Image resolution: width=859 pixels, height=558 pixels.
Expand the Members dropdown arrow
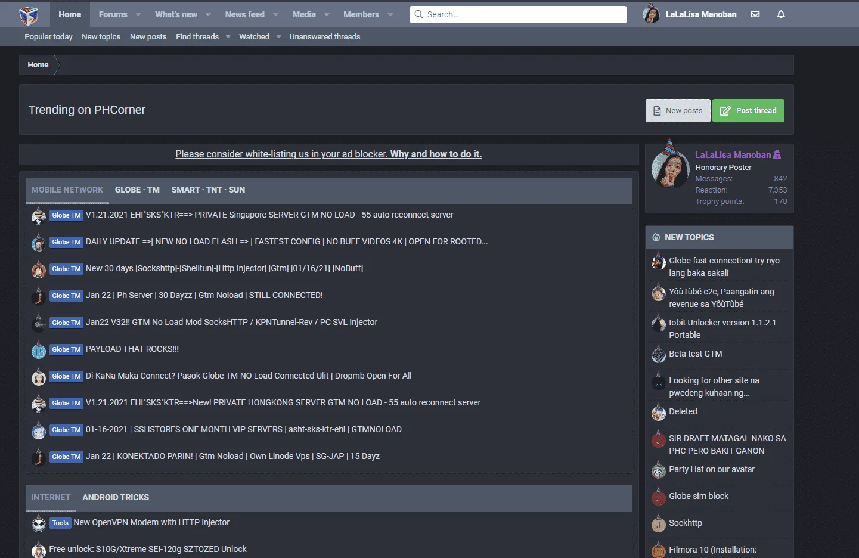coord(390,14)
